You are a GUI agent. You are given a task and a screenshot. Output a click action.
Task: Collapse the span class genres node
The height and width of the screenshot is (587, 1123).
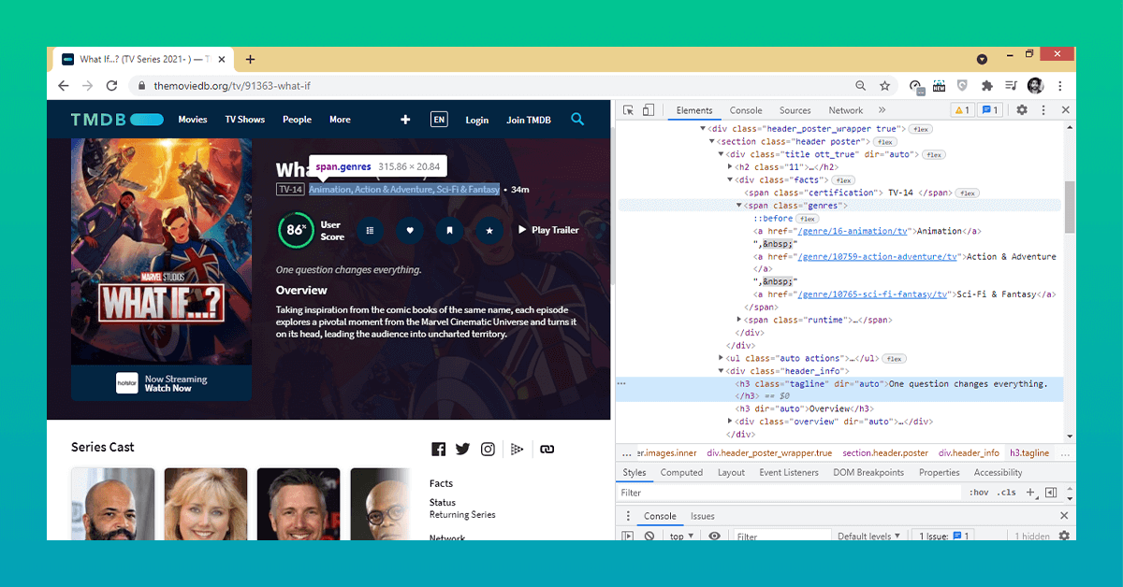[739, 206]
